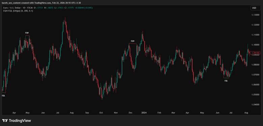Click the 1.08000 price scale label

click(255, 65)
